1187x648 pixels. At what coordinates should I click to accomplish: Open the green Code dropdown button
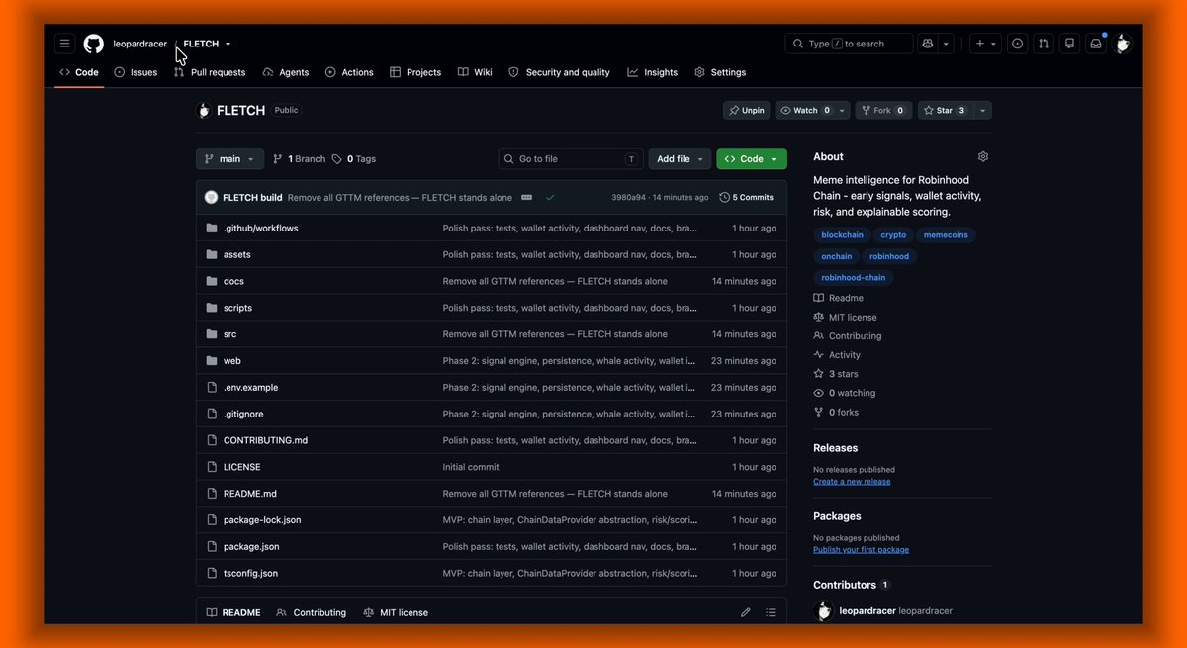coord(752,158)
